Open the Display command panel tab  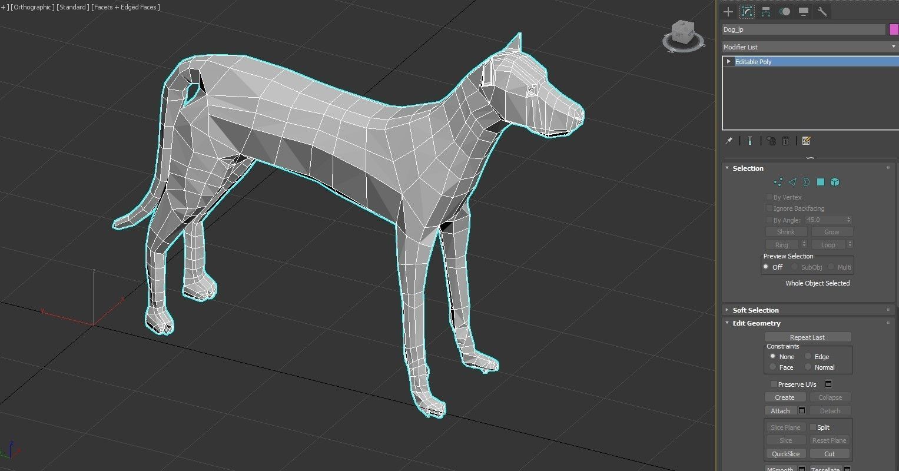point(804,12)
